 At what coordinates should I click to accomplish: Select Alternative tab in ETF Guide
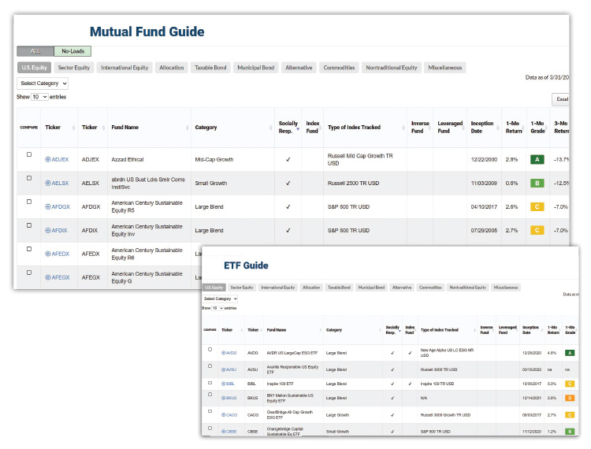[x=402, y=288]
